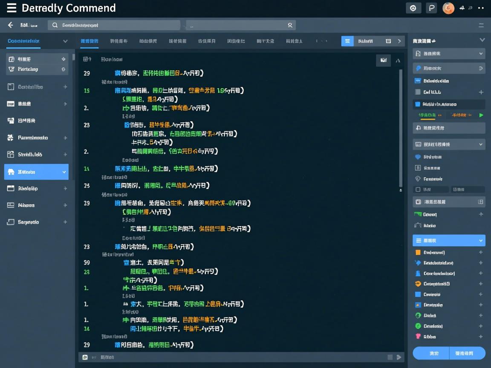
Task: Select the first active tab above the editor
Action: pyautogui.click(x=89, y=41)
